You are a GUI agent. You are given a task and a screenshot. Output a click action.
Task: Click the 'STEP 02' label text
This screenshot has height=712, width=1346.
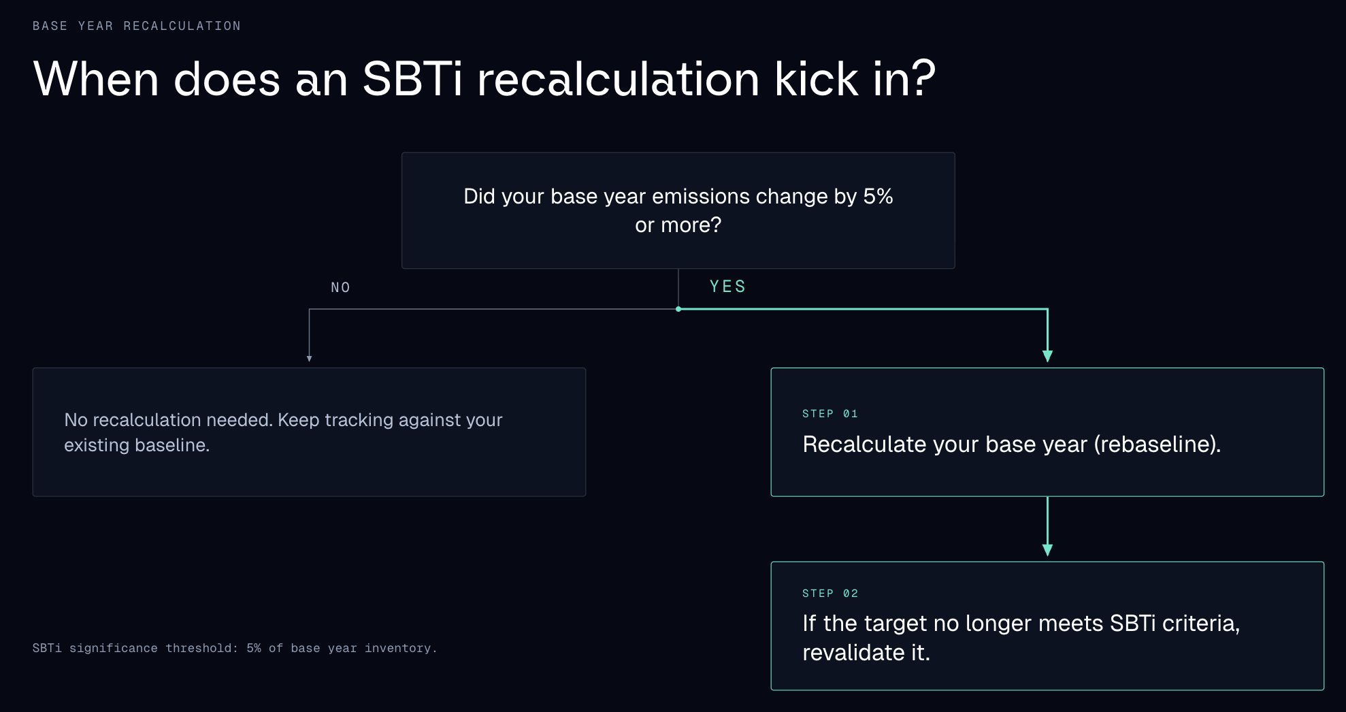click(830, 594)
